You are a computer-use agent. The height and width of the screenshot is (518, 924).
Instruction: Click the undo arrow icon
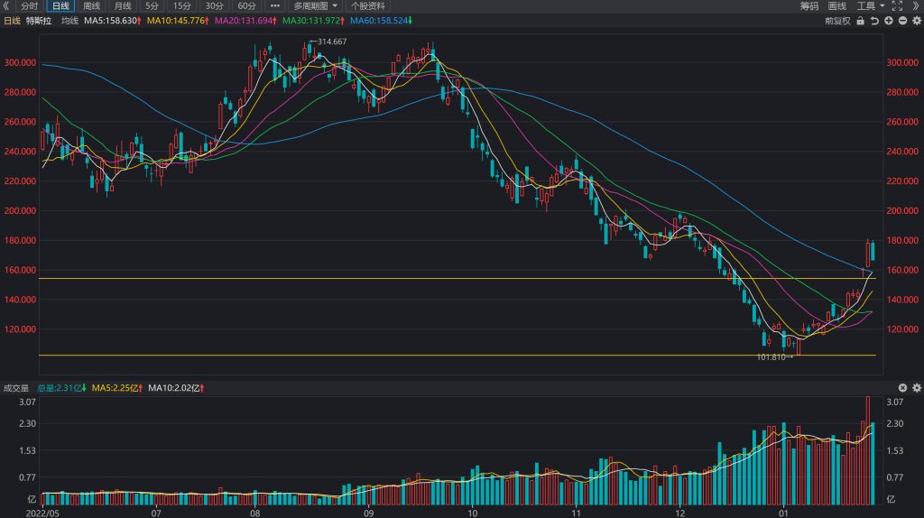[874, 21]
